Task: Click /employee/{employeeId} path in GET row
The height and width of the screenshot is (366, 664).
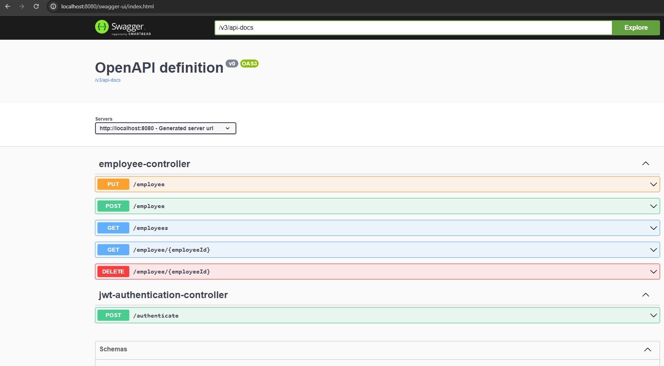Action: pyautogui.click(x=171, y=250)
